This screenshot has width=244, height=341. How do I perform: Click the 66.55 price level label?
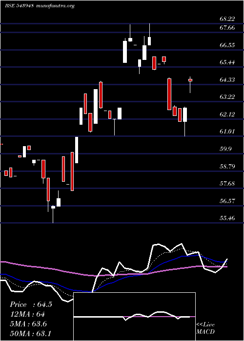tap(227, 45)
